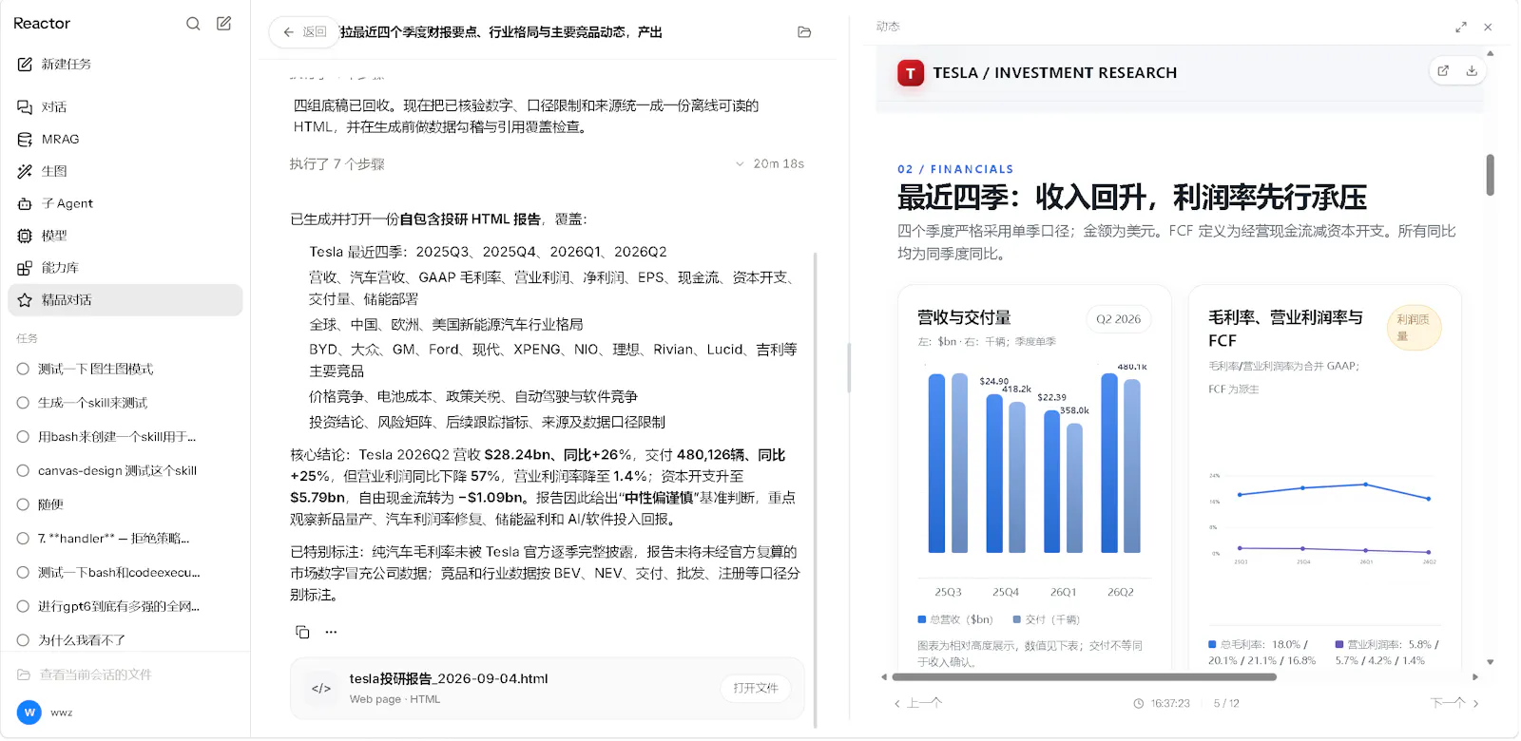This screenshot has height=741, width=1521.
Task: Click the report's vertical scrollbar thumb
Action: point(1491,175)
